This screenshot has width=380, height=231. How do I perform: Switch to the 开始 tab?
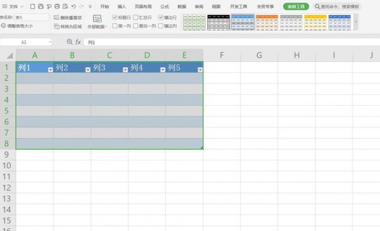click(x=104, y=6)
